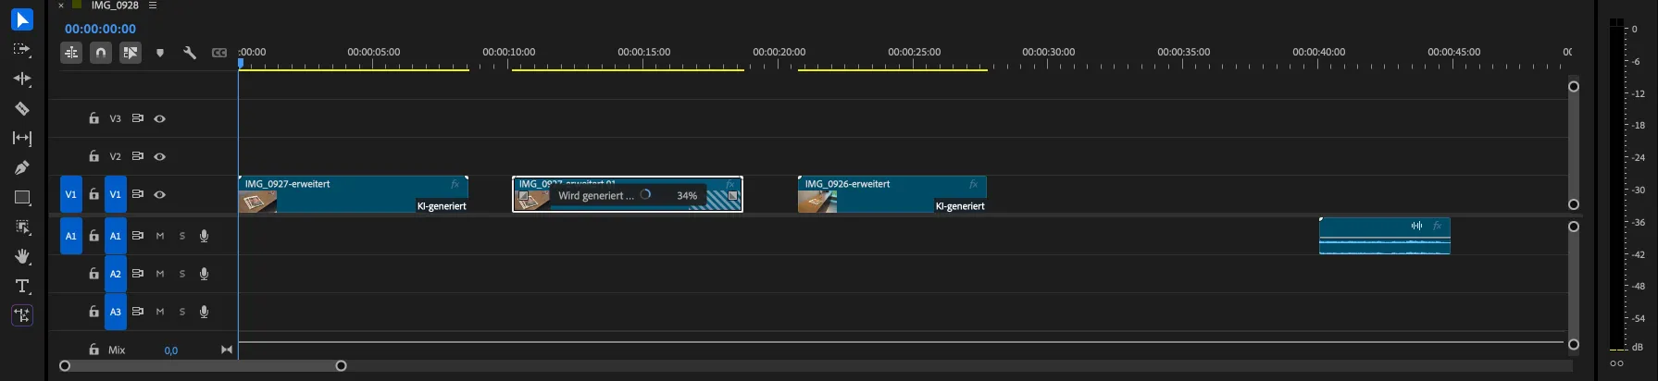Toggle Linked Selection button
1658x381 pixels.
131,53
